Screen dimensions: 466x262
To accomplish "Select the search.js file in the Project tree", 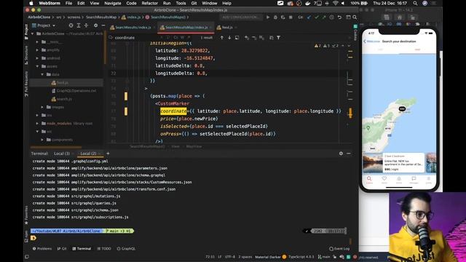I will 64,99.
